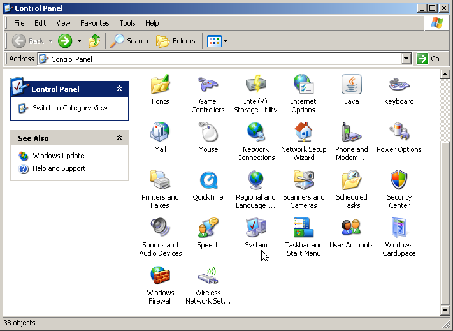Click the Go button
Viewport: 453px width, 331px height.
coord(428,59)
